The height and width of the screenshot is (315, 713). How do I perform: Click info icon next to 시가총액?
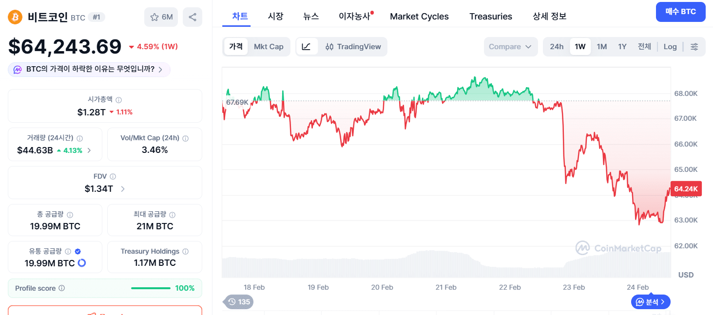tap(119, 99)
